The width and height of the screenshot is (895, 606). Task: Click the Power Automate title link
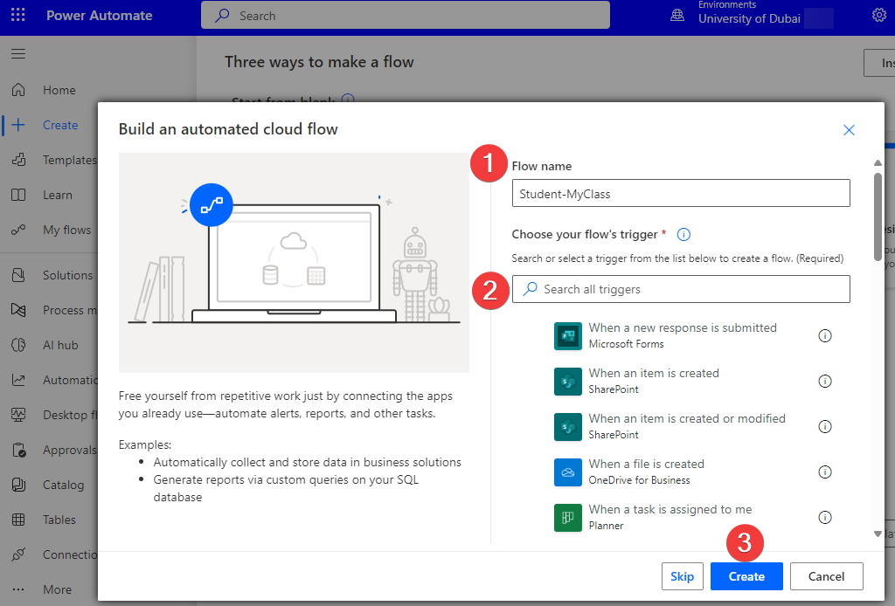tap(100, 16)
